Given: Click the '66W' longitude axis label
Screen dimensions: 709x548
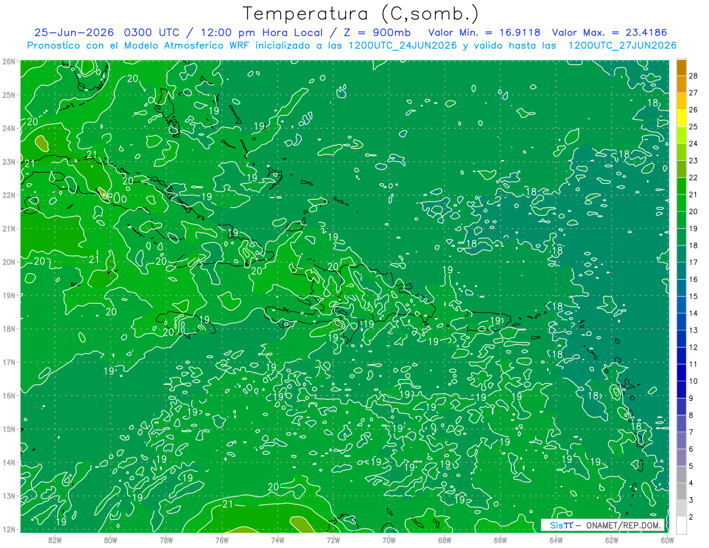Looking at the screenshot, I should click(x=500, y=540).
